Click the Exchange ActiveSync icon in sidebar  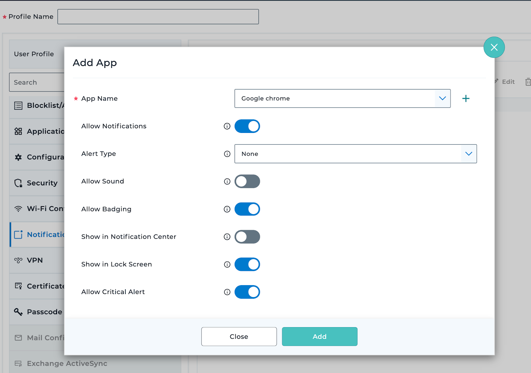(x=18, y=364)
